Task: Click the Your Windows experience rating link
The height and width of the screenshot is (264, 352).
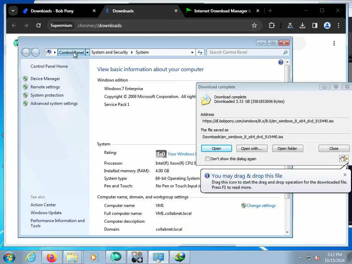Action: point(182,154)
